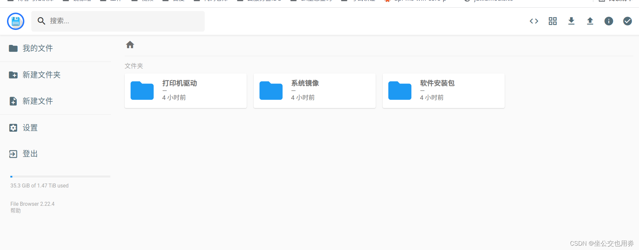Click the blue folder icon of 软件安装包
Screen dimensions: 639x250
point(400,90)
